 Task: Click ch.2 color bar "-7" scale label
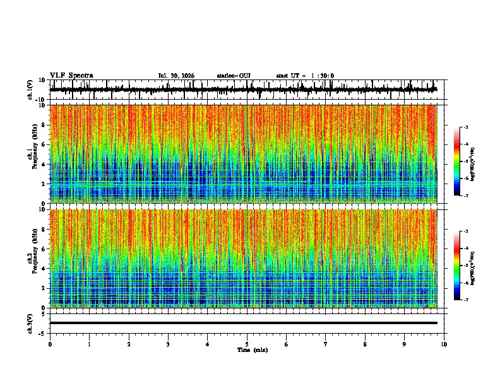click(x=465, y=300)
